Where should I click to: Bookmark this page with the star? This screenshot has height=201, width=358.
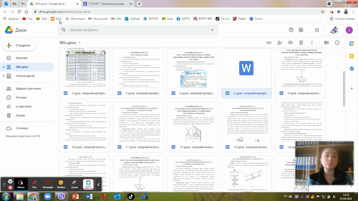pyautogui.click(x=322, y=12)
